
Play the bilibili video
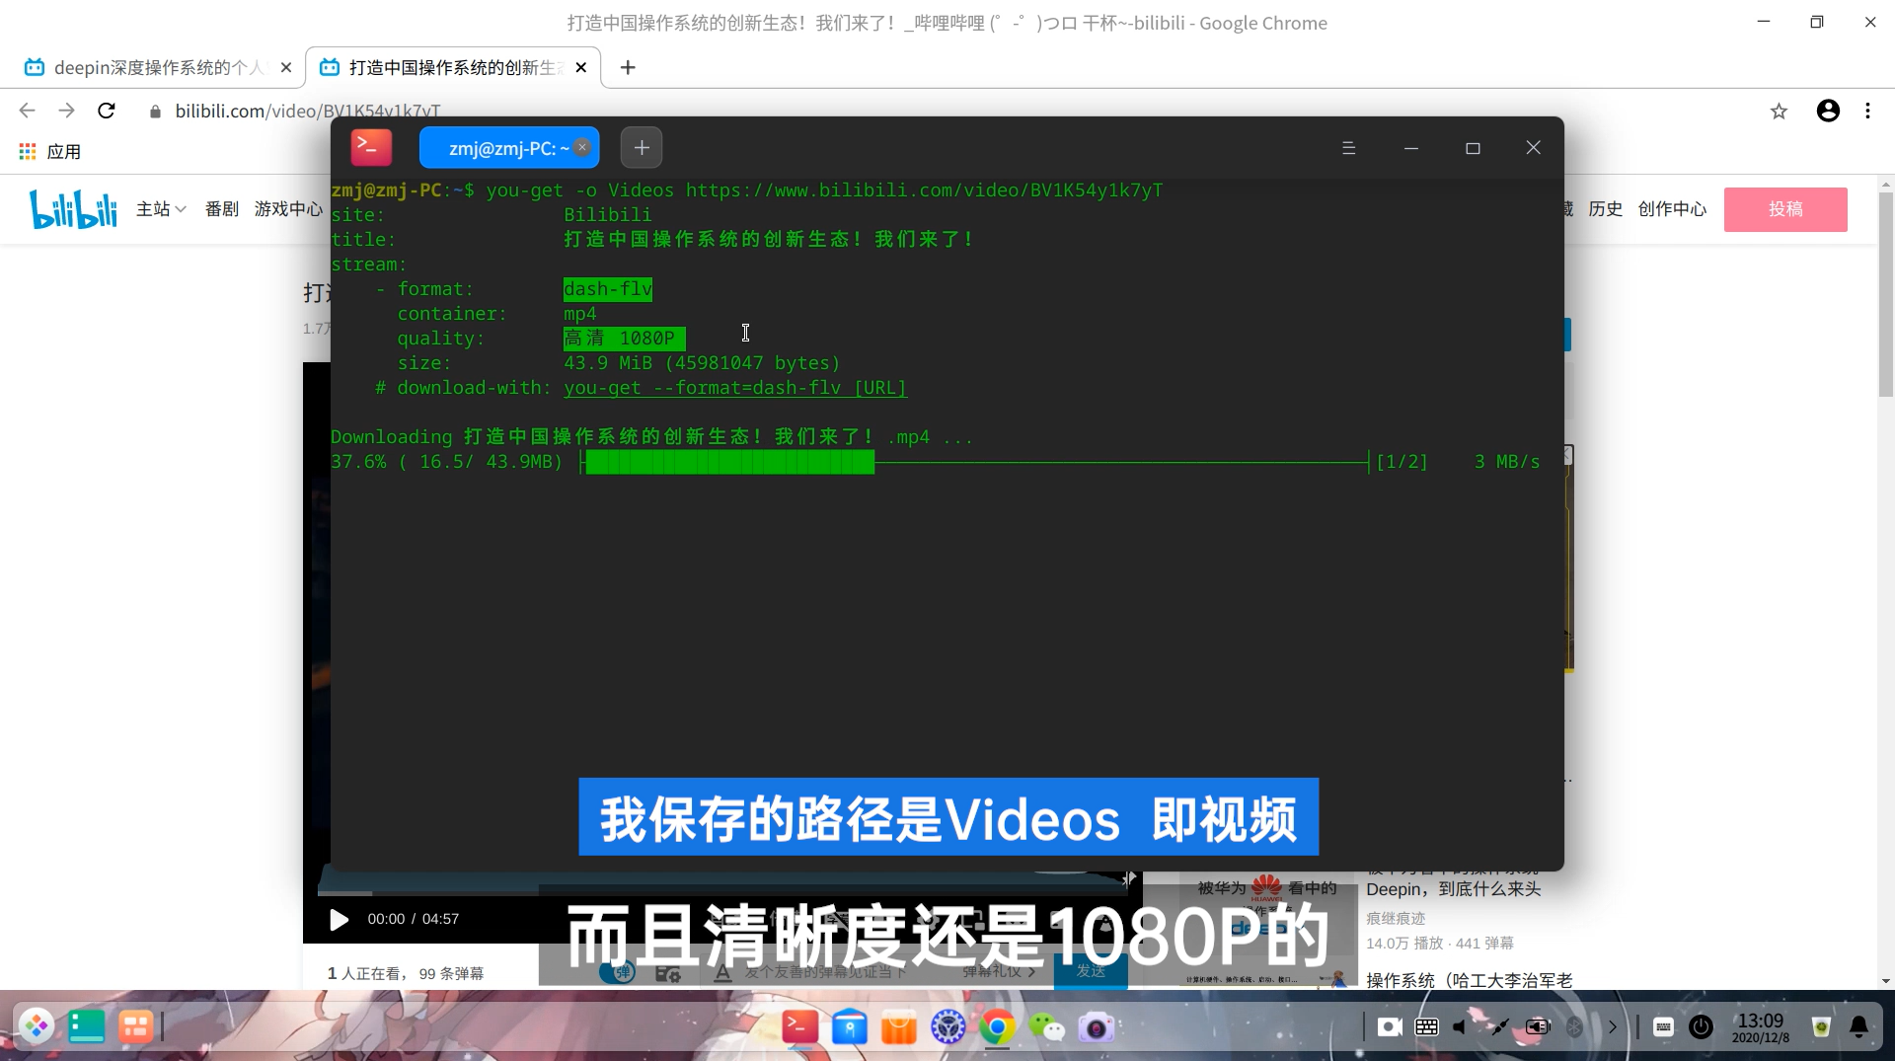(339, 920)
